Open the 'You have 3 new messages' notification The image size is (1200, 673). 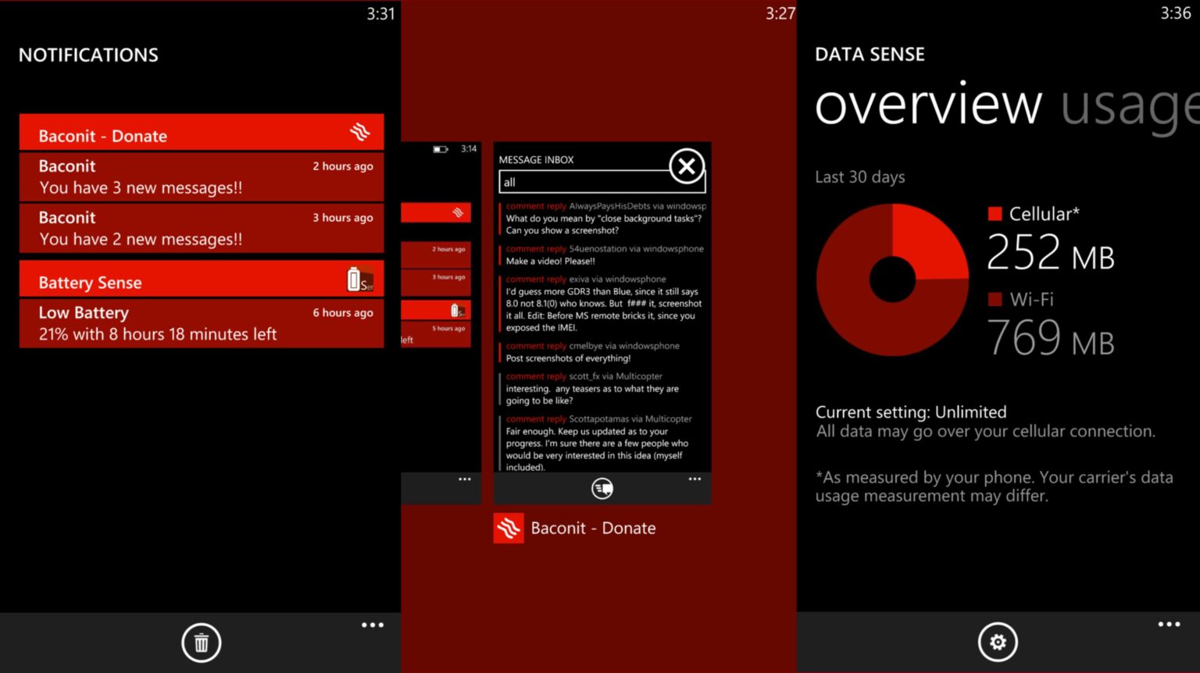pyautogui.click(x=202, y=177)
